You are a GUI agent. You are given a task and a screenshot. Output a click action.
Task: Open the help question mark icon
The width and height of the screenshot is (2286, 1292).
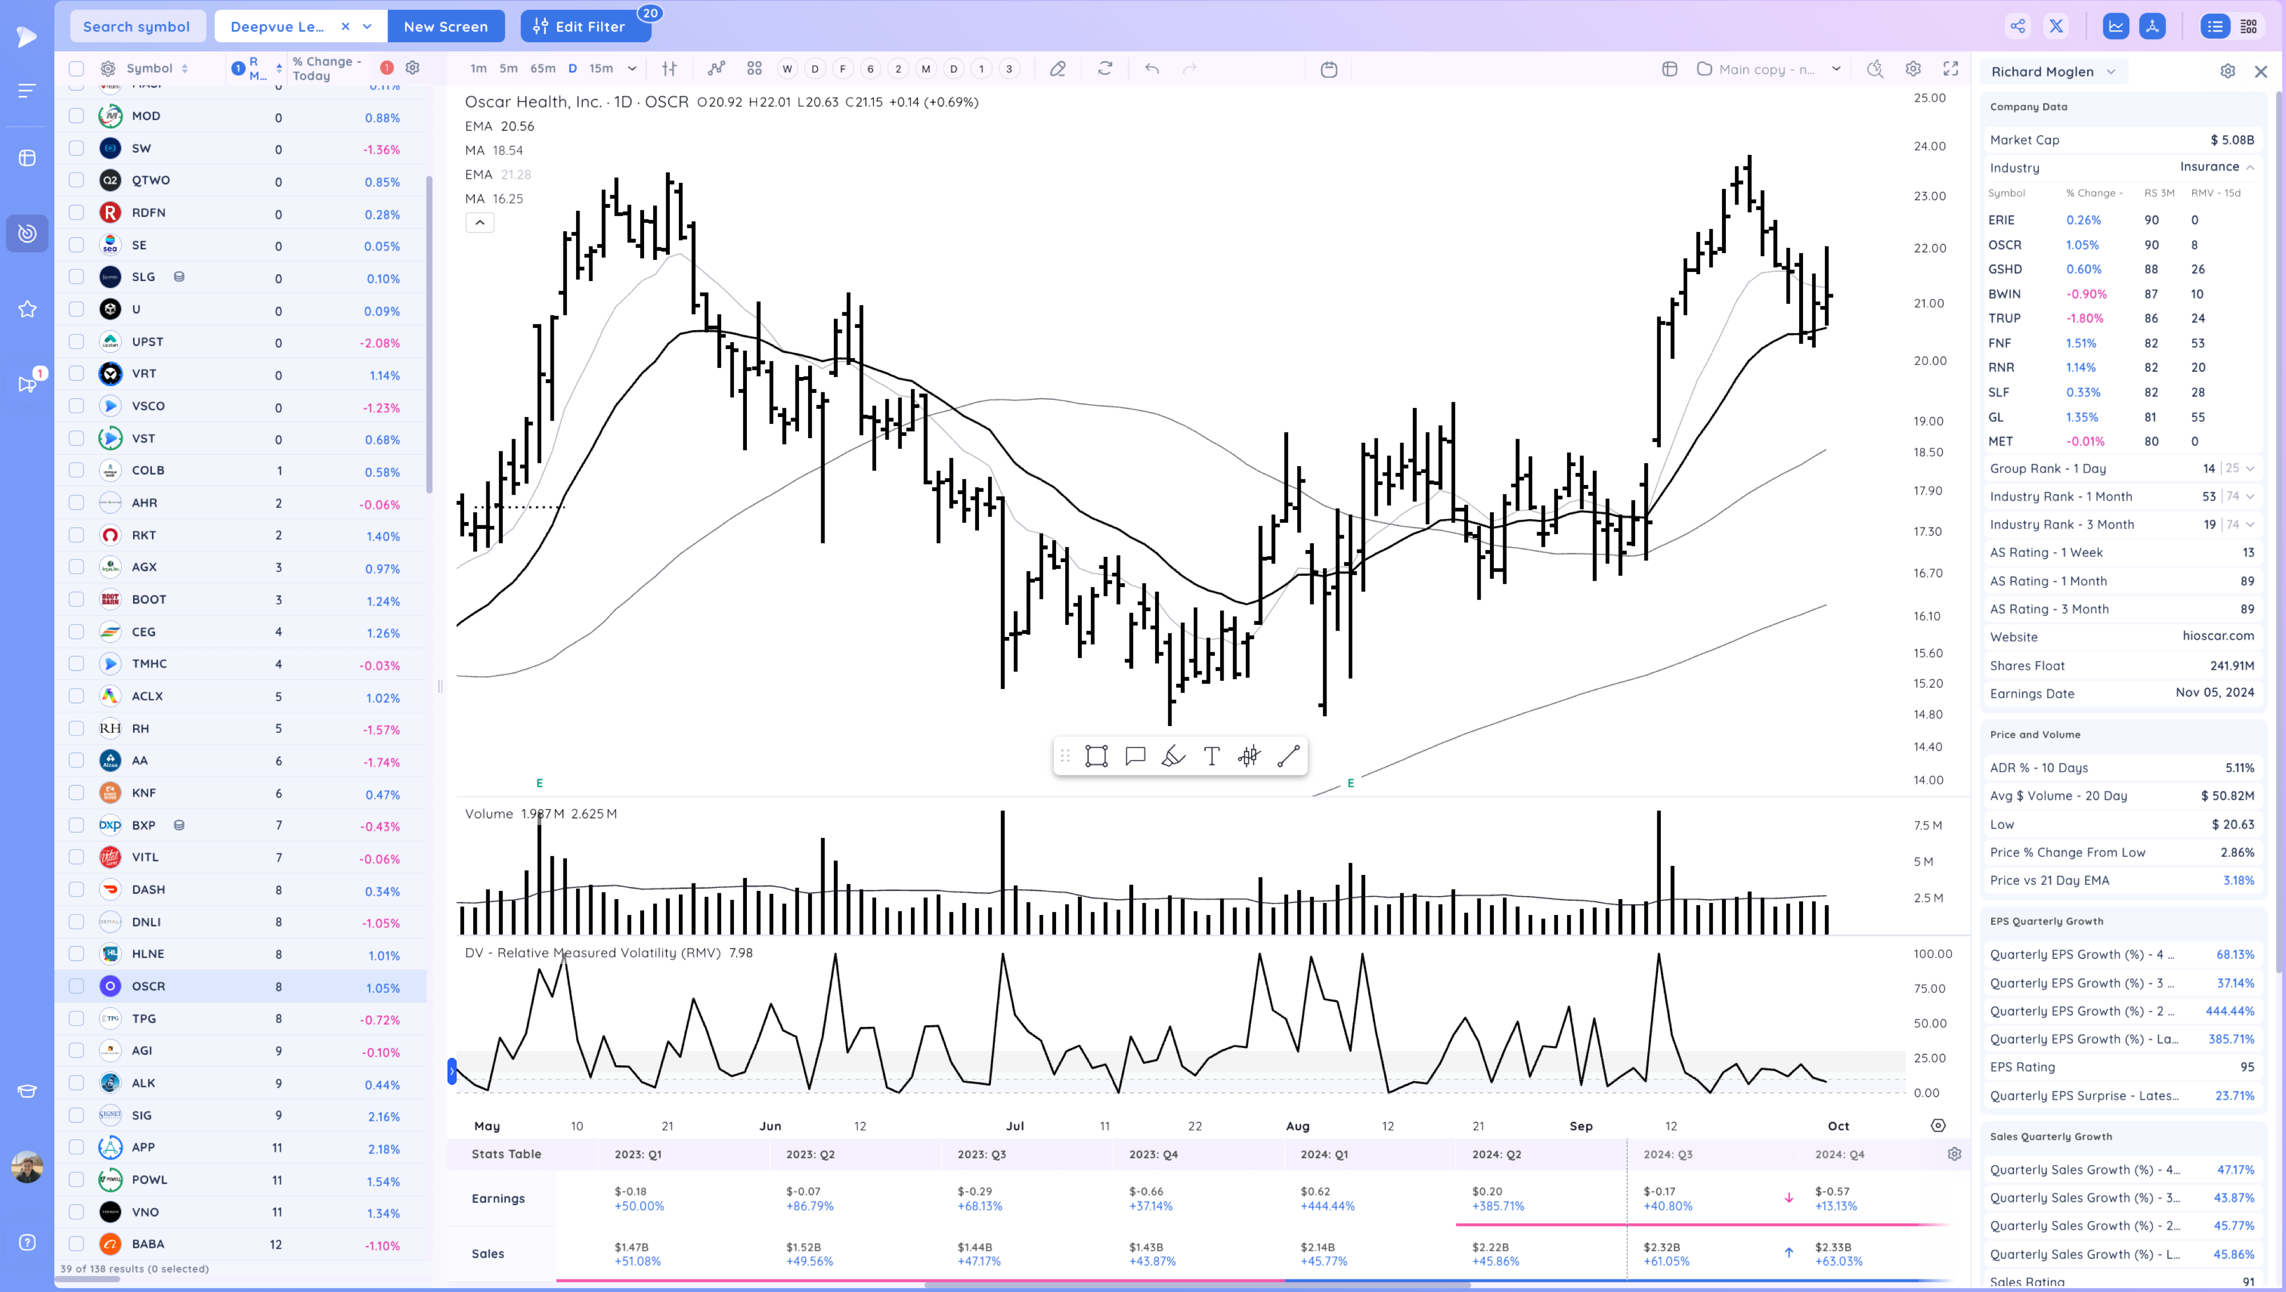coord(27,1242)
